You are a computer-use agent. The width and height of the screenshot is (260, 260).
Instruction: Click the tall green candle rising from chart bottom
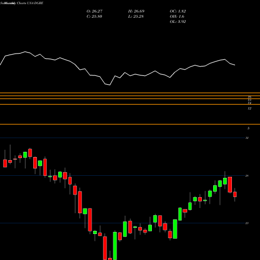[x=115, y=246]
